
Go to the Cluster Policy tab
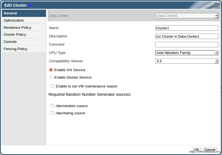pyautogui.click(x=15, y=35)
